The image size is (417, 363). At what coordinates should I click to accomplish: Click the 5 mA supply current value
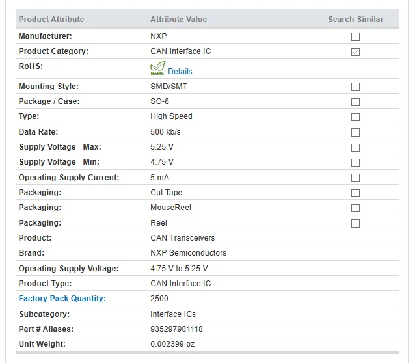tap(160, 178)
